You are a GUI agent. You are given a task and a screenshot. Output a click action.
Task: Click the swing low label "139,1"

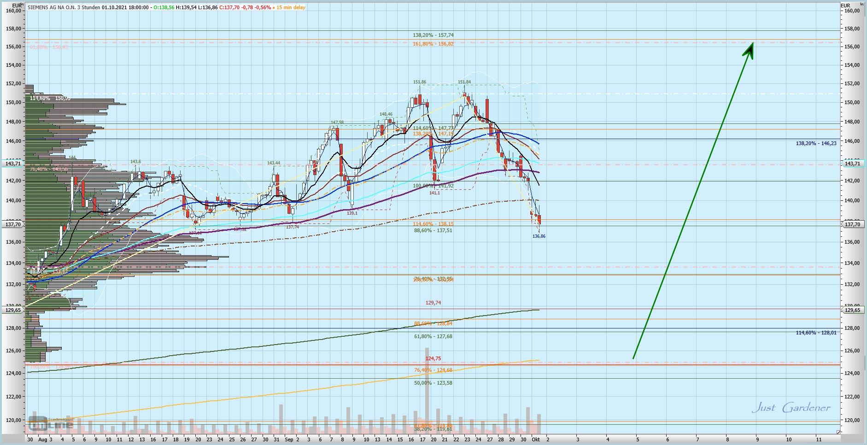click(x=352, y=213)
